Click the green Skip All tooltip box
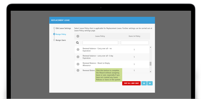This screenshot has width=201, height=99. pyautogui.click(x=109, y=75)
